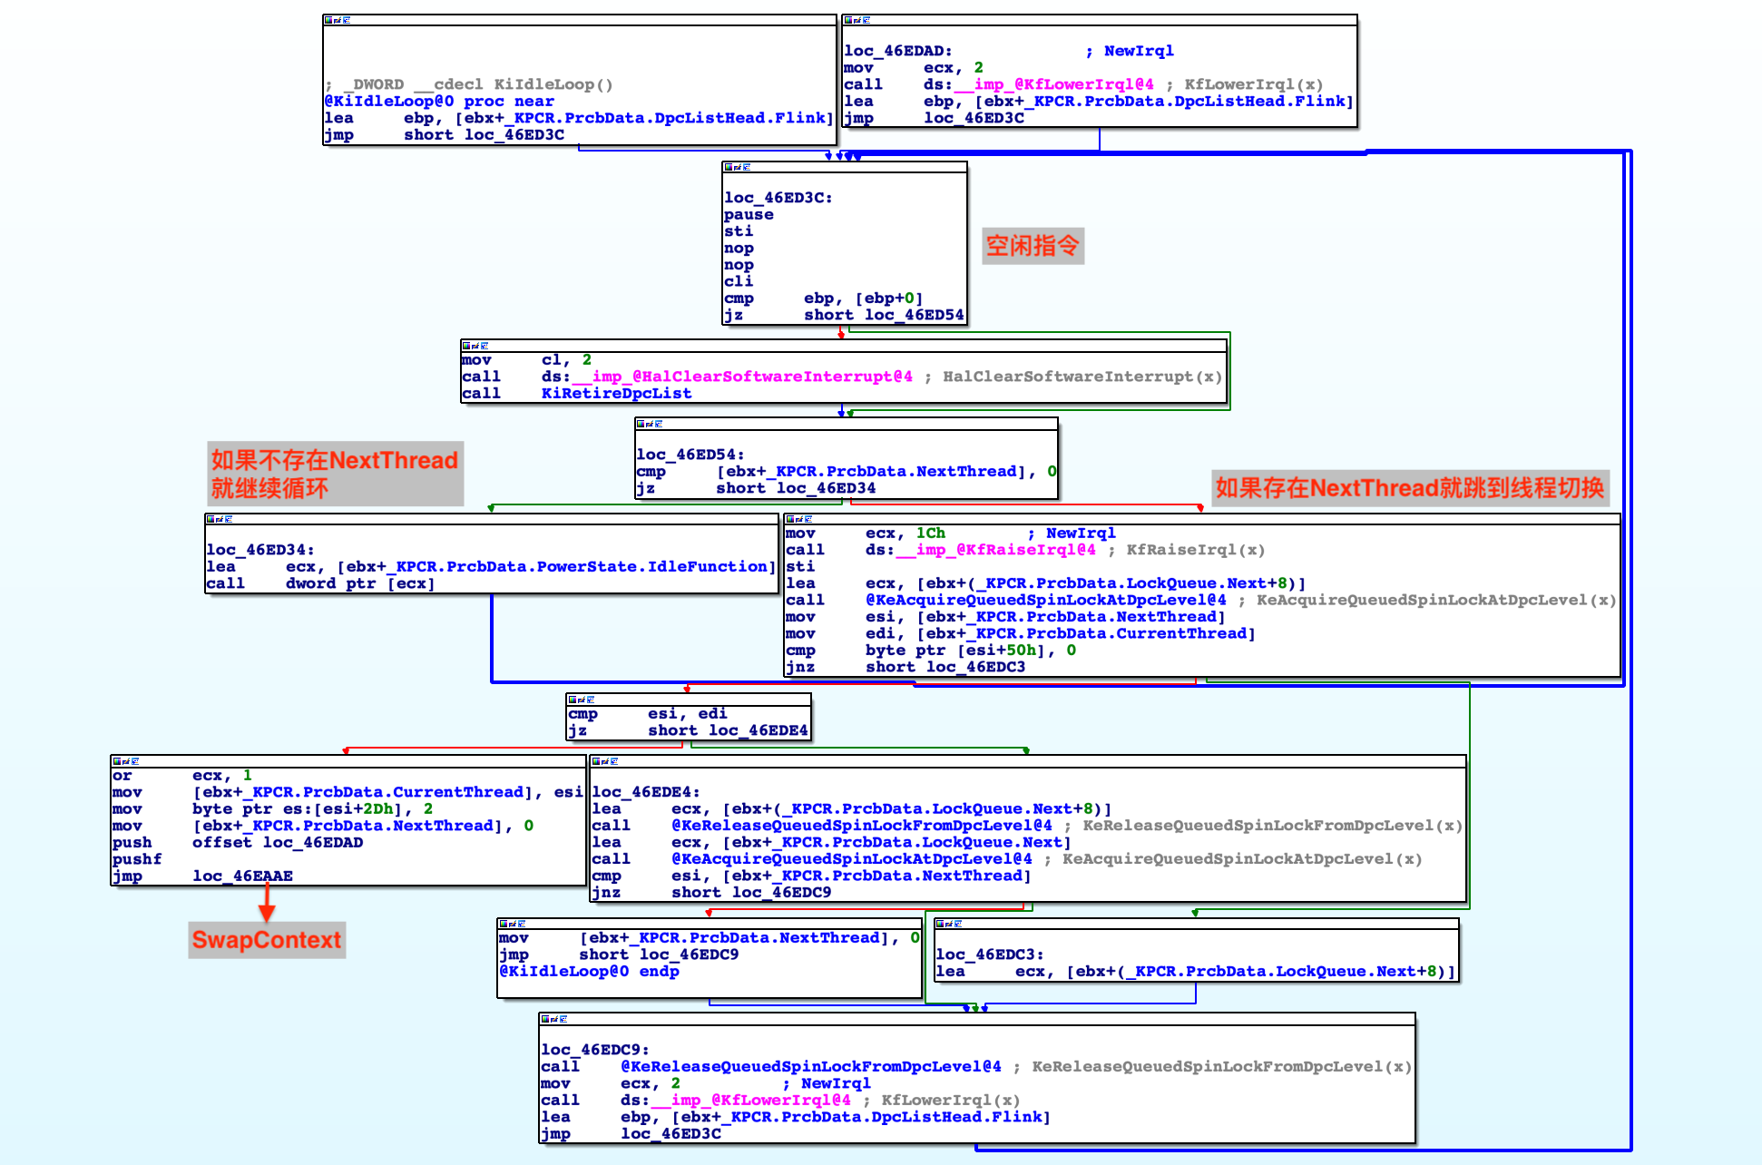Image resolution: width=1762 pixels, height=1165 pixels.
Task: Click color icon on loc_46EDE4 block header
Action: tap(596, 761)
